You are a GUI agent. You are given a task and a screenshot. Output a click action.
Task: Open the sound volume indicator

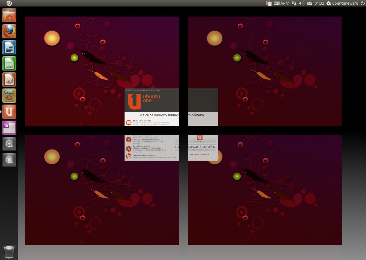click(301, 3)
